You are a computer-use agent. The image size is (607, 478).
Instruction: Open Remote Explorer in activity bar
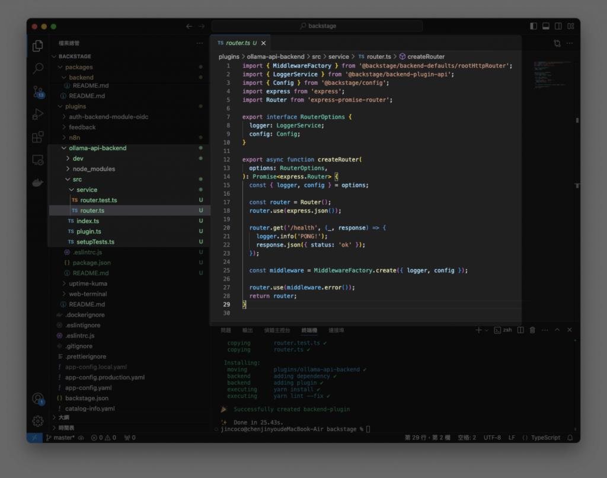tap(37, 160)
